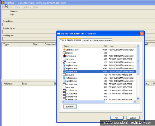Sort process list by PID column
Image resolution: width=155 pixels, height=126 pixels.
coord(98,46)
